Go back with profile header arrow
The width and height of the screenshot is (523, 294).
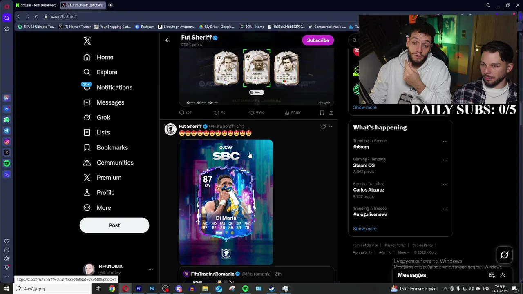coord(168,40)
